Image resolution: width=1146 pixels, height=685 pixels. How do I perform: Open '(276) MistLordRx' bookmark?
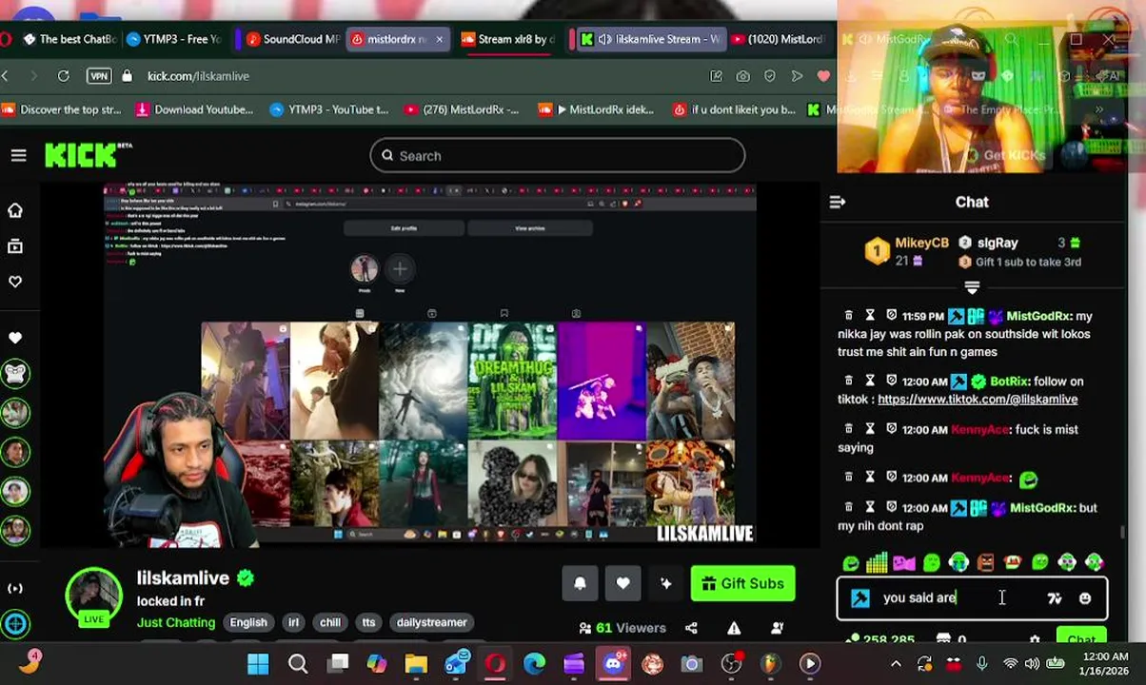[461, 109]
